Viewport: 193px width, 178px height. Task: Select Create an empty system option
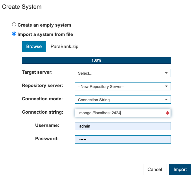coord(14,24)
